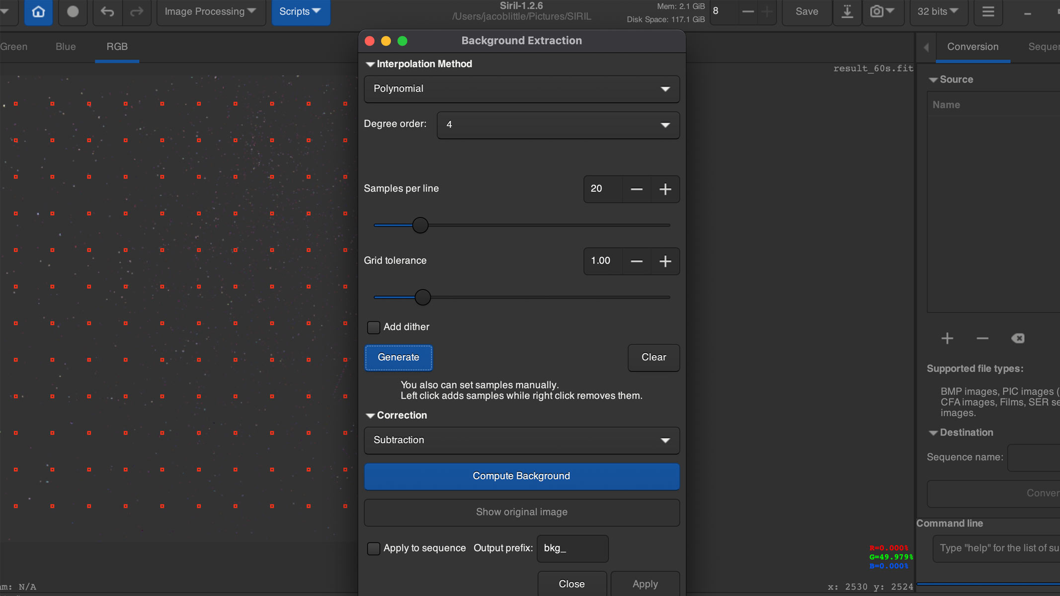Take a snapshot using the camera icon
The height and width of the screenshot is (596, 1060).
878,11
